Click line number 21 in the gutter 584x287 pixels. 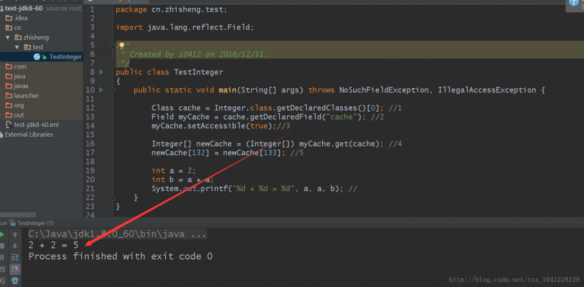[x=90, y=189]
